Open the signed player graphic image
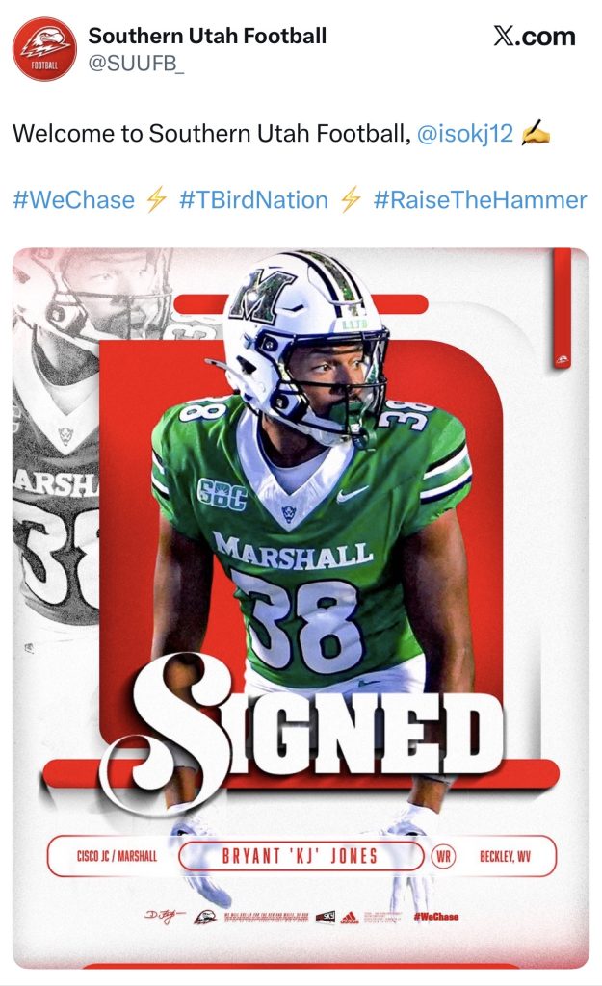This screenshot has height=986, width=602. (301, 609)
